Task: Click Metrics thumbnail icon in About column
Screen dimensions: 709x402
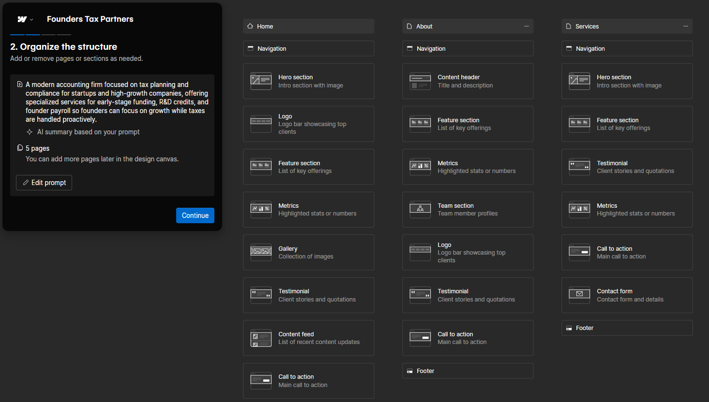Action: point(420,167)
